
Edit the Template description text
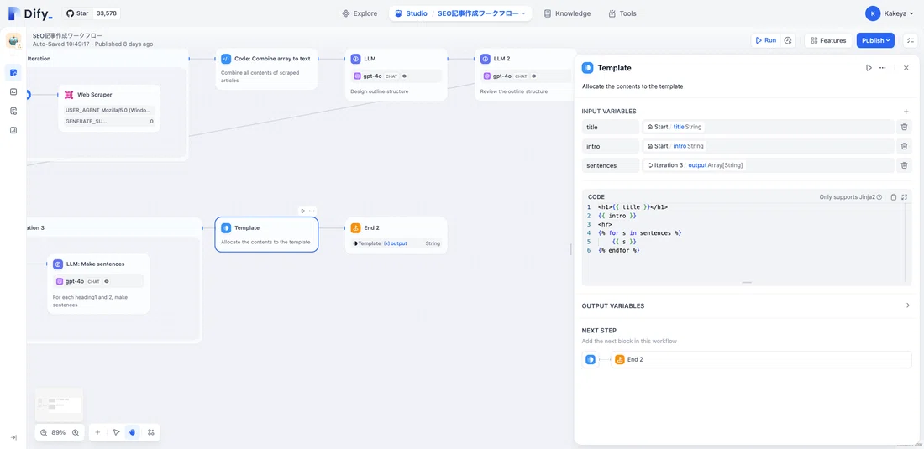pos(633,86)
